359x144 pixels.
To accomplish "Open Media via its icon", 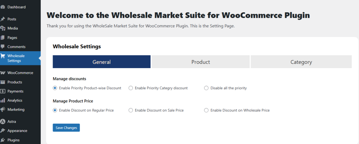I will click(3, 28).
